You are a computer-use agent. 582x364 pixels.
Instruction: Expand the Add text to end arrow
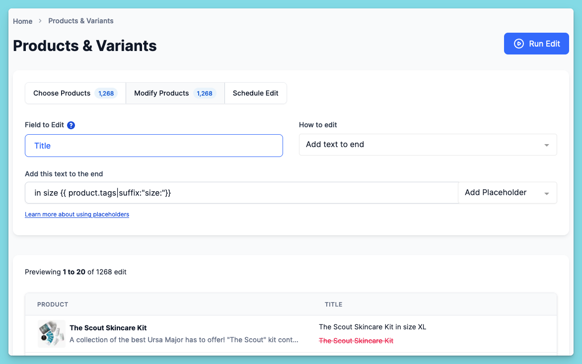pos(546,145)
